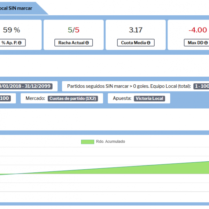Image resolution: width=209 pixels, height=209 pixels.
Task: Click the Racha Actual label button
Action: pyautogui.click(x=73, y=42)
